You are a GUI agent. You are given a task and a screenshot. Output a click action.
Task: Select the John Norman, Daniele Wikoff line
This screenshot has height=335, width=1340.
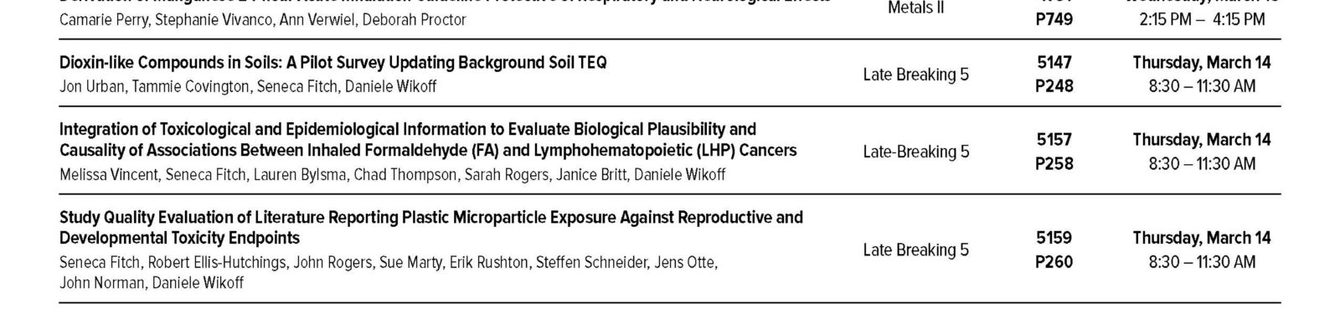[x=152, y=283]
